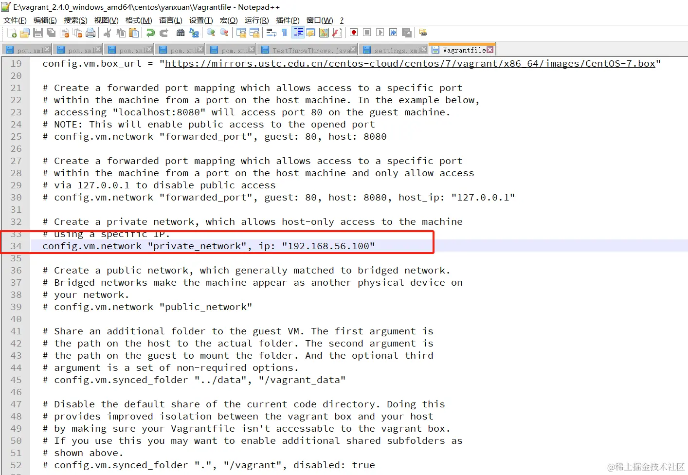The width and height of the screenshot is (688, 475).
Task: Open the 格式(M) menu
Action: (x=139, y=20)
